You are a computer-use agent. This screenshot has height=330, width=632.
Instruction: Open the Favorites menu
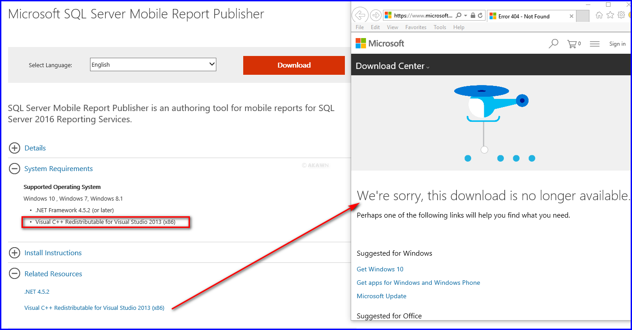(416, 27)
